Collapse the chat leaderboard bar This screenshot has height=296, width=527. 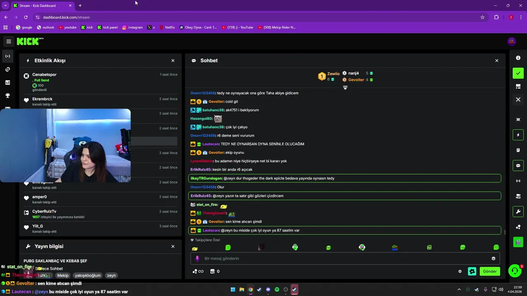[345, 88]
